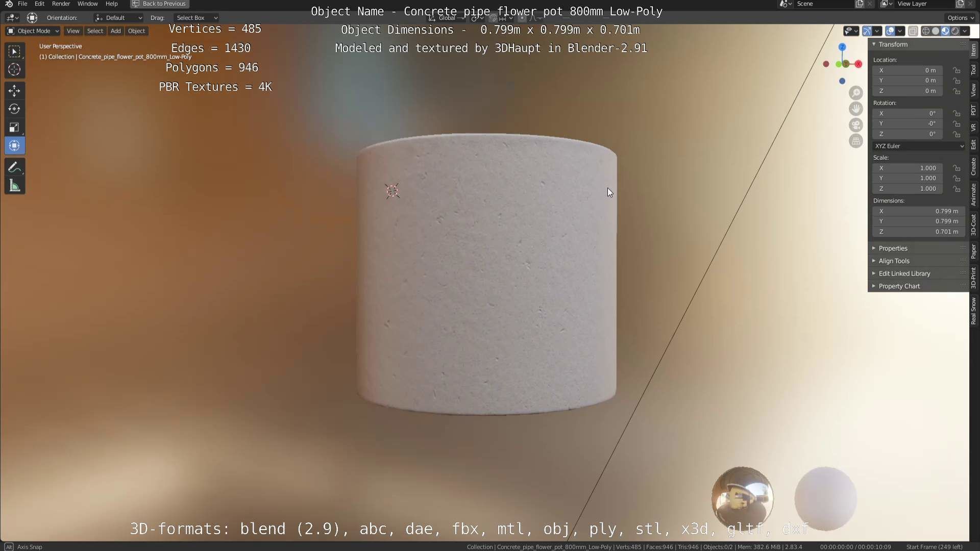This screenshot has width=980, height=551.
Task: Select the Move tool
Action: [x=14, y=91]
